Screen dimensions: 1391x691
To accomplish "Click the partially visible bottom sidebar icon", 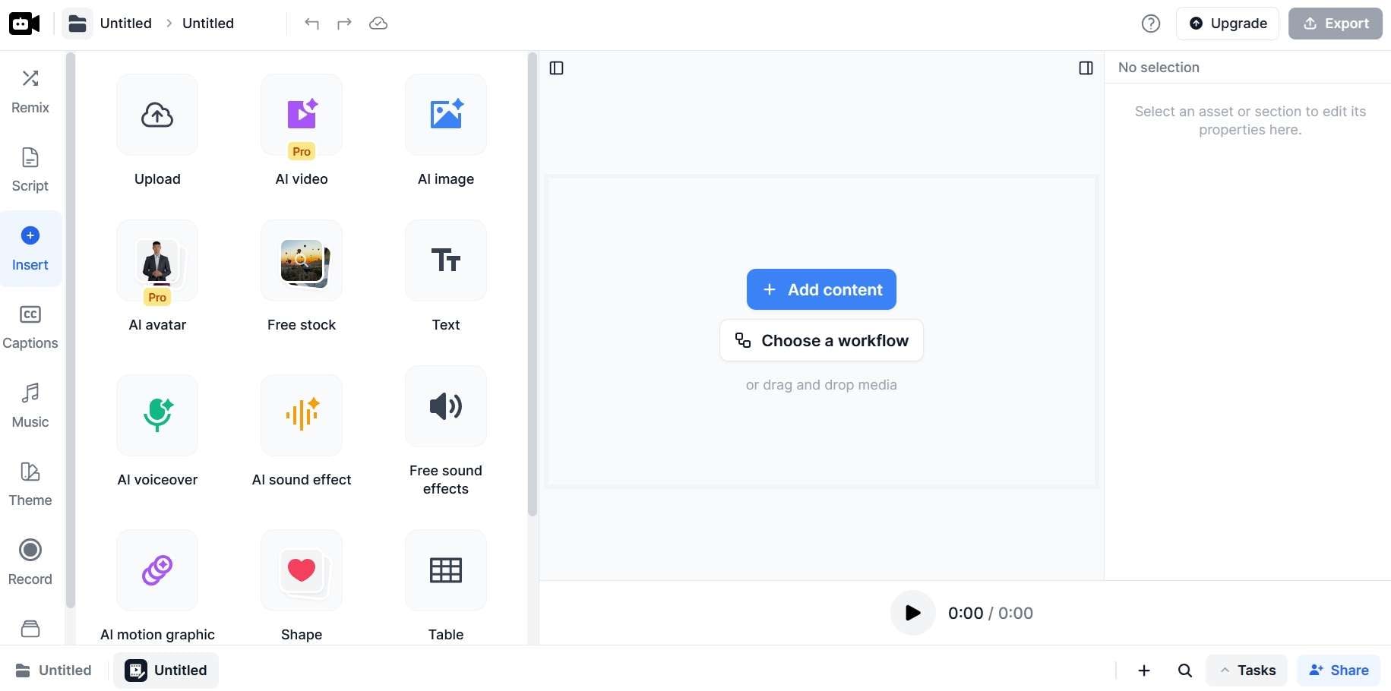I will 30,629.
